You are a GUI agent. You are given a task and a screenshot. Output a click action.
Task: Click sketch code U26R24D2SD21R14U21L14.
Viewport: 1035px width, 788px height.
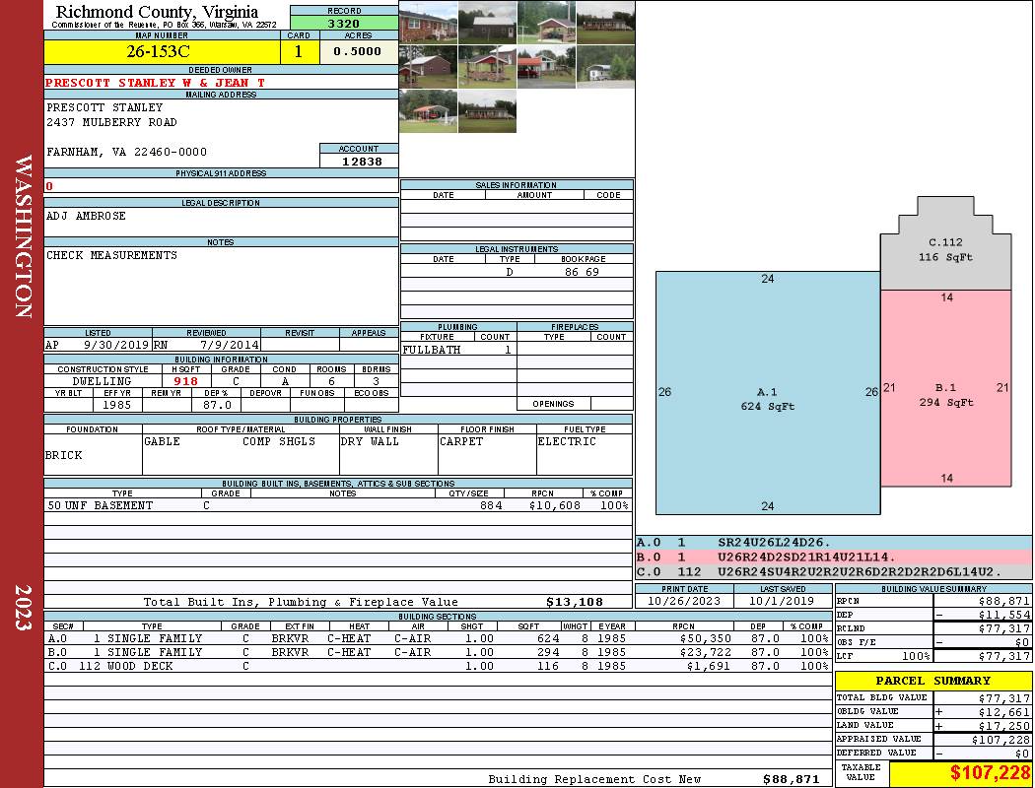point(806,558)
